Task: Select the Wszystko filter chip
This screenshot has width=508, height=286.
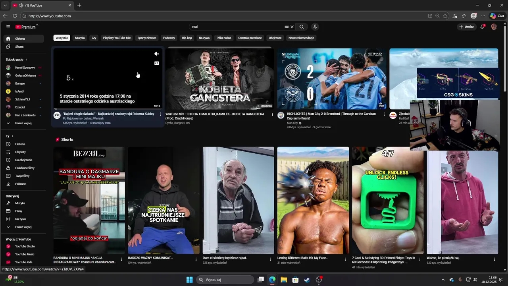Action: [62, 38]
